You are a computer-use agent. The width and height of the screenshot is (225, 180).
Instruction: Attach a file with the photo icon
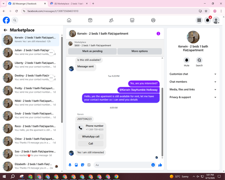pyautogui.click(x=76, y=165)
